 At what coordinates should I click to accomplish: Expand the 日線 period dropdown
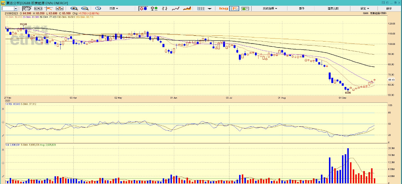(x=114, y=8)
